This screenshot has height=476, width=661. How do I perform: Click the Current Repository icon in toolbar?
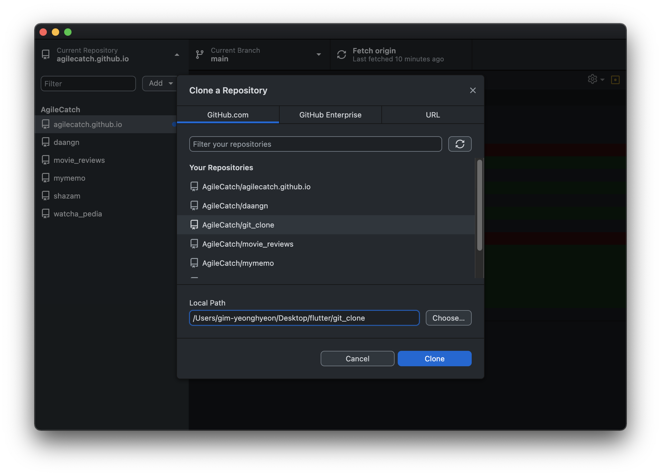pyautogui.click(x=46, y=55)
